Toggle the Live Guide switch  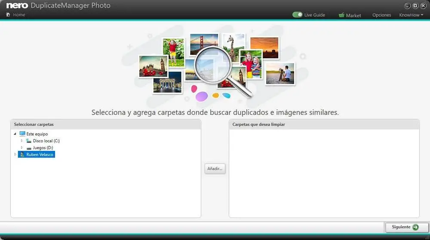pyautogui.click(x=297, y=15)
